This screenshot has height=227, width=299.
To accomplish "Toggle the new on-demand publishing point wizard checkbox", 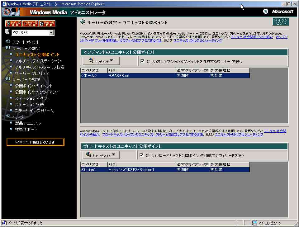I will tap(142, 61).
